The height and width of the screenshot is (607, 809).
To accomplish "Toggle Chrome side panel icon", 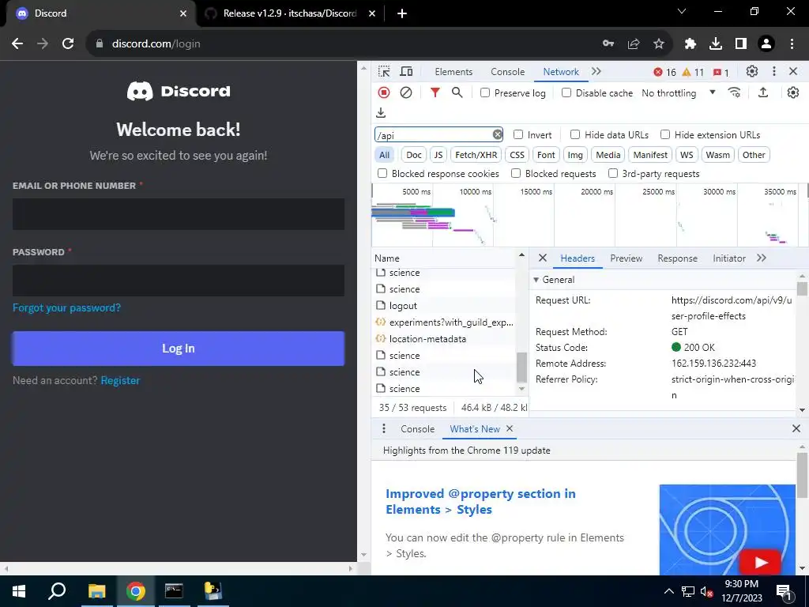I will 741,44.
